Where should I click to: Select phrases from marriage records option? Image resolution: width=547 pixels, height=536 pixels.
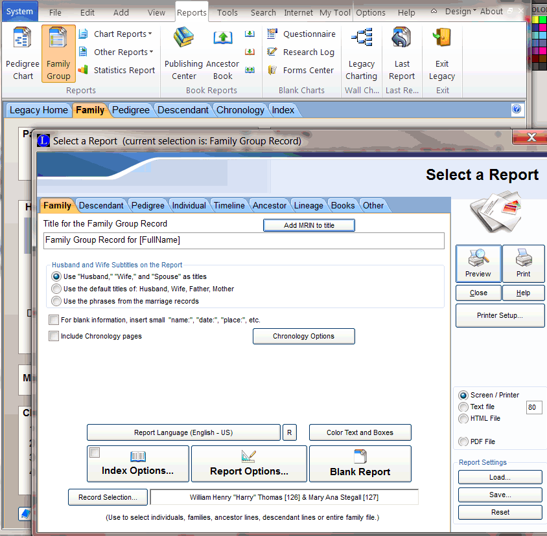coord(56,301)
